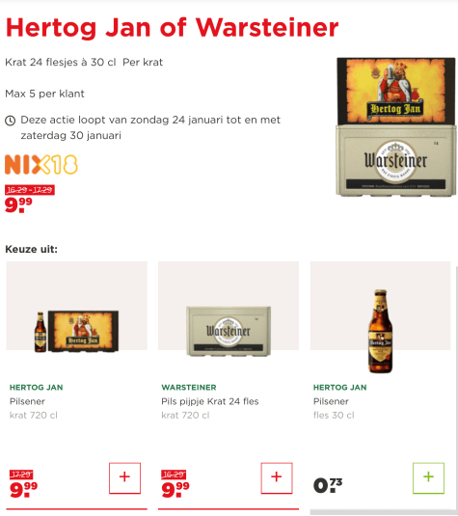Click the 0.73 price of Pilsener fles
Viewport: 458px width, 516px height.
click(x=328, y=485)
